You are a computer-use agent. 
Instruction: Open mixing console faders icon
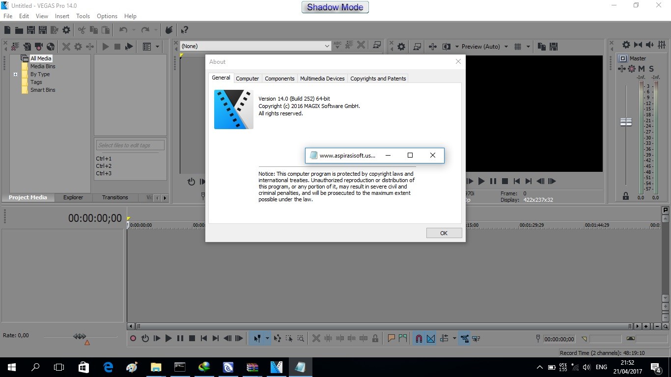click(661, 45)
